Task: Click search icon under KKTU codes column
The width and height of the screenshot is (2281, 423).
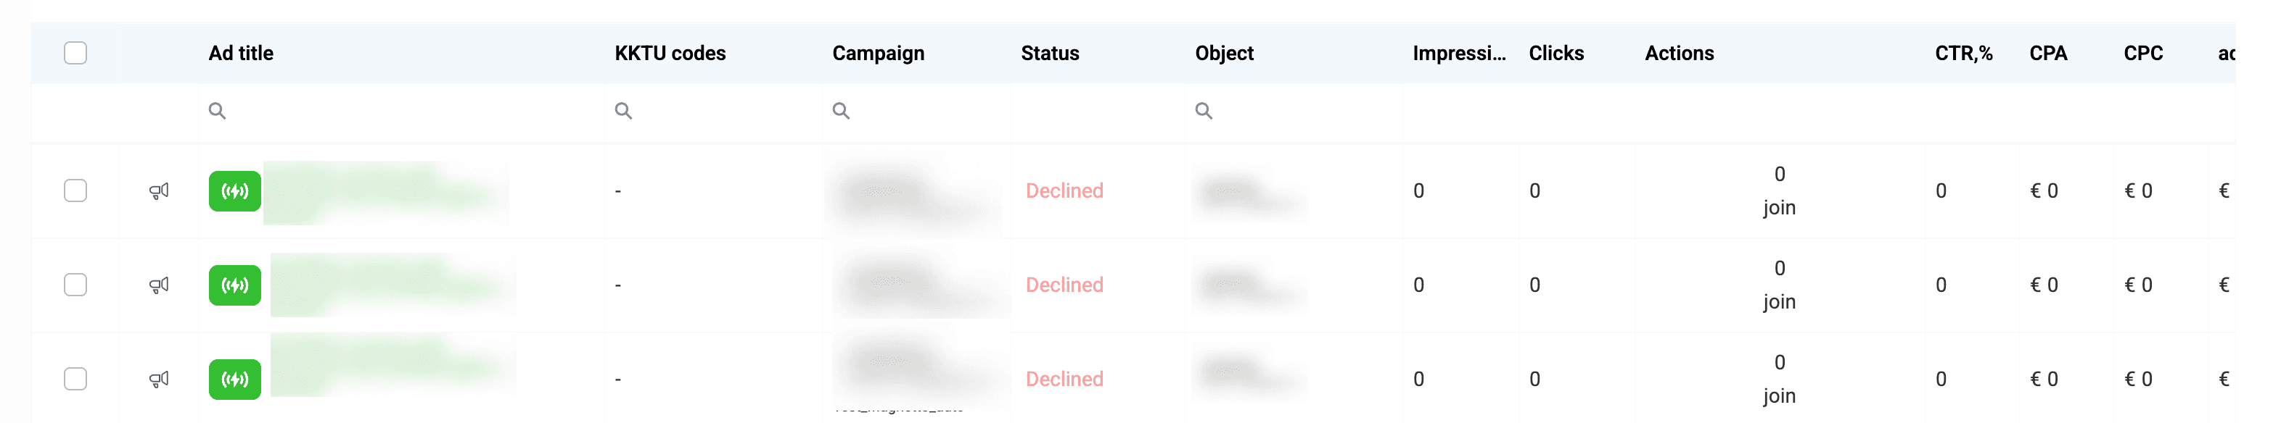Action: [x=623, y=111]
